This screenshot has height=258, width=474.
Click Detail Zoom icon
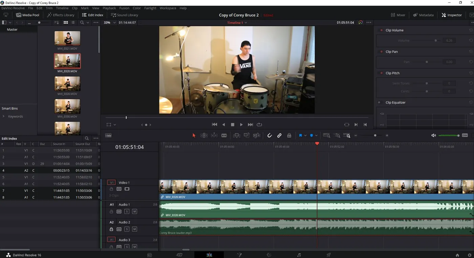point(337,135)
